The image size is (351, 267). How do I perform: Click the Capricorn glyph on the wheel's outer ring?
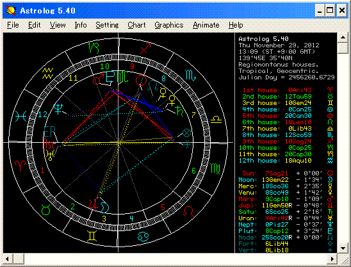point(94,48)
